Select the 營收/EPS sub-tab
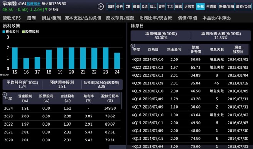 pos(12,18)
